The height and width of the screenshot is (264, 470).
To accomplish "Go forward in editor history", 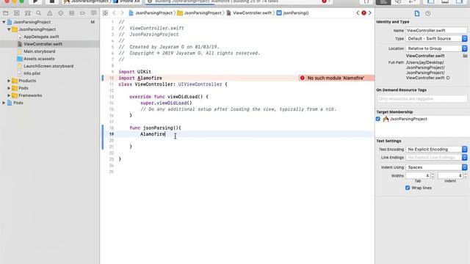I will click(122, 13).
